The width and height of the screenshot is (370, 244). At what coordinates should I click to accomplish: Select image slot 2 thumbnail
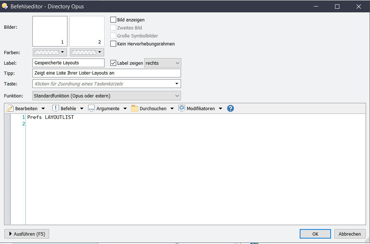[x=87, y=31]
